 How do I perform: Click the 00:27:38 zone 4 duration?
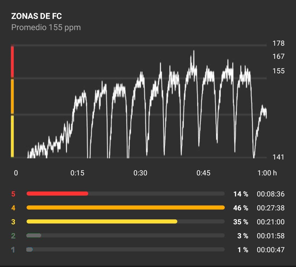271,208
